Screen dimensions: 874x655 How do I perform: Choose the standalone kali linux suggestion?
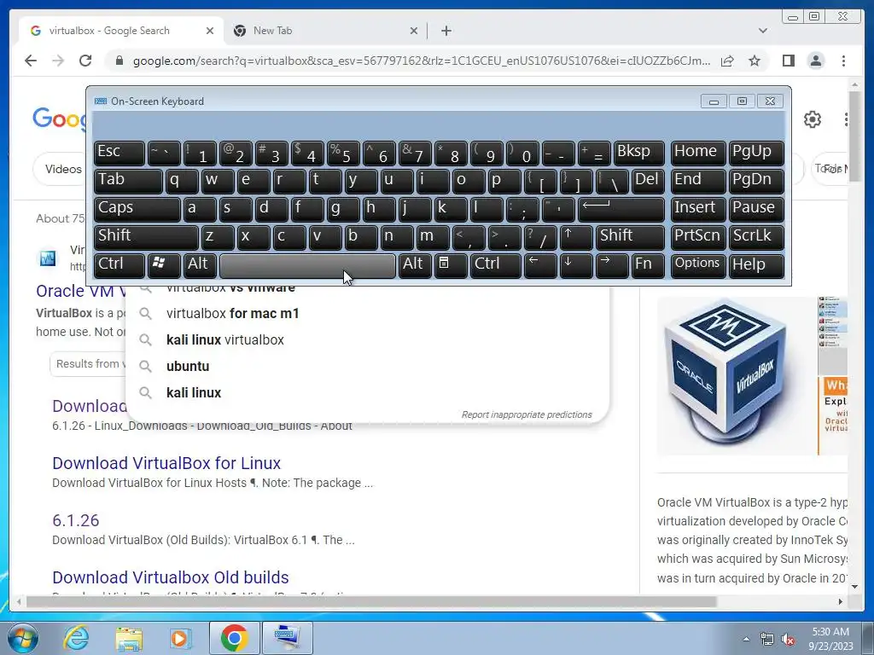click(x=368, y=392)
